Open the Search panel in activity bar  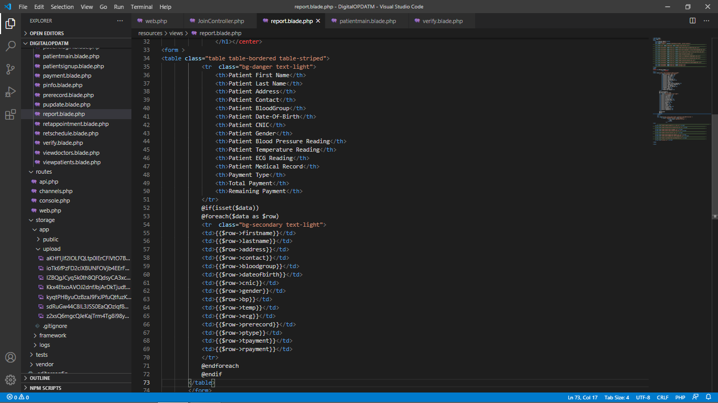(x=11, y=46)
